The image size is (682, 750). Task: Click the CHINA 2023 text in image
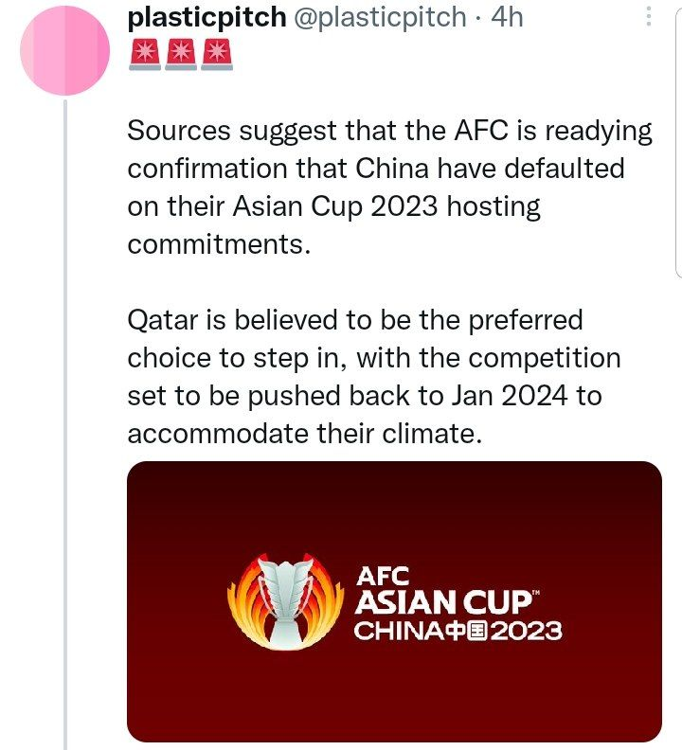click(458, 630)
